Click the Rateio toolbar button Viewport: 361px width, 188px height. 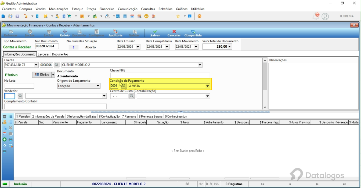[x=64, y=33]
